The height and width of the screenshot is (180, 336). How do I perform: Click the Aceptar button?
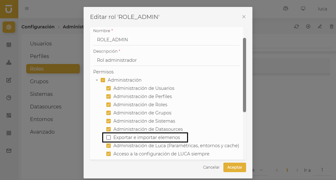coord(234,167)
